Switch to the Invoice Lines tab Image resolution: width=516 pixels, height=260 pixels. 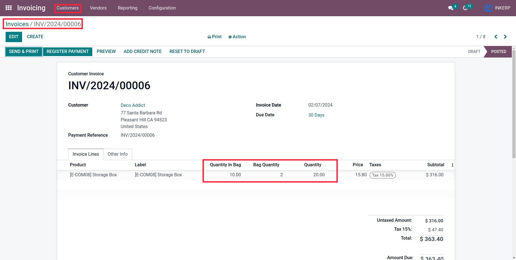click(x=86, y=154)
